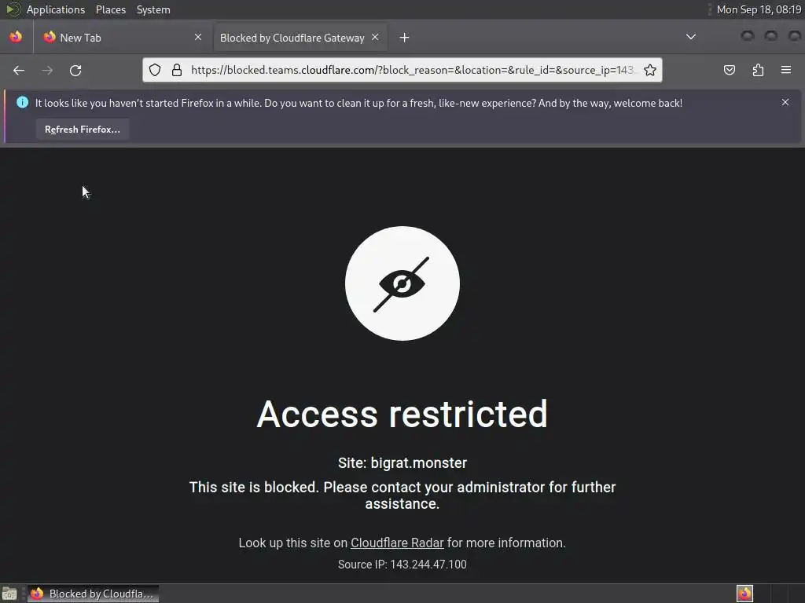
Task: Click the padlock site security icon
Action: 177,70
